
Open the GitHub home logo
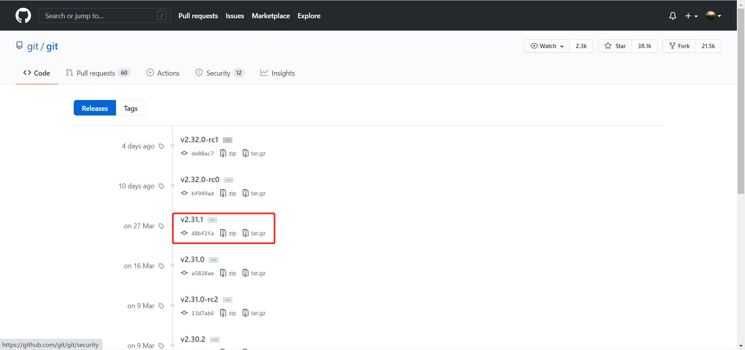coord(23,16)
